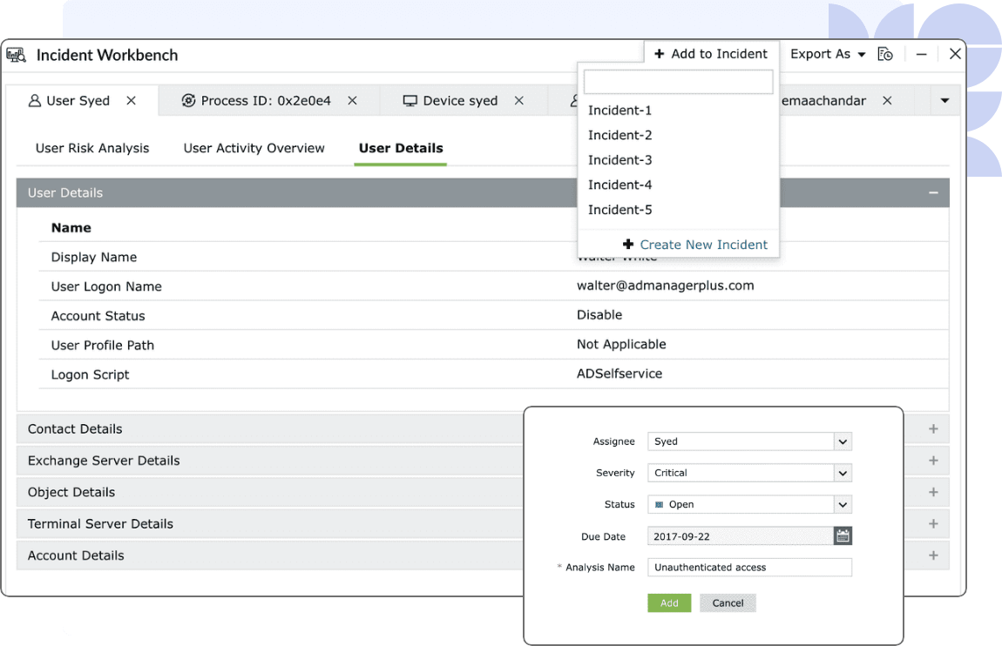
Task: Click the green Add button
Action: [669, 603]
